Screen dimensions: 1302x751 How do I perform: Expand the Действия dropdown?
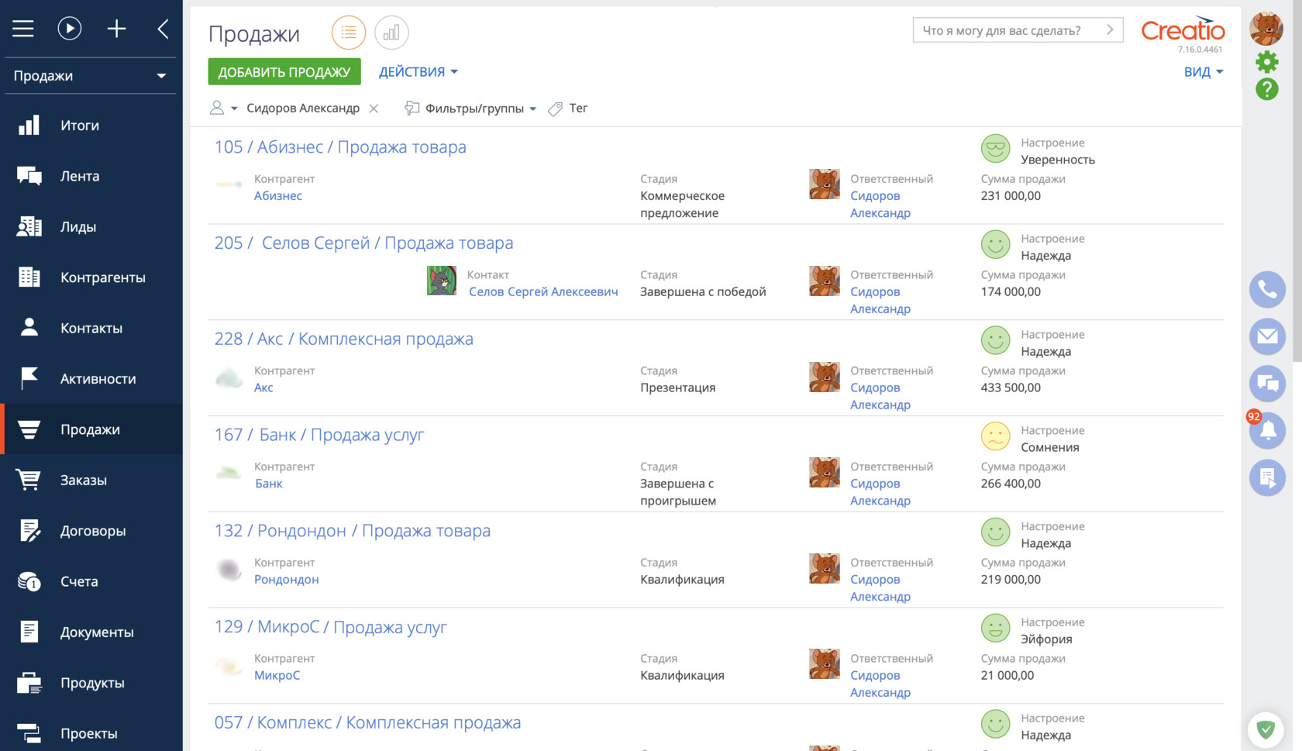418,72
